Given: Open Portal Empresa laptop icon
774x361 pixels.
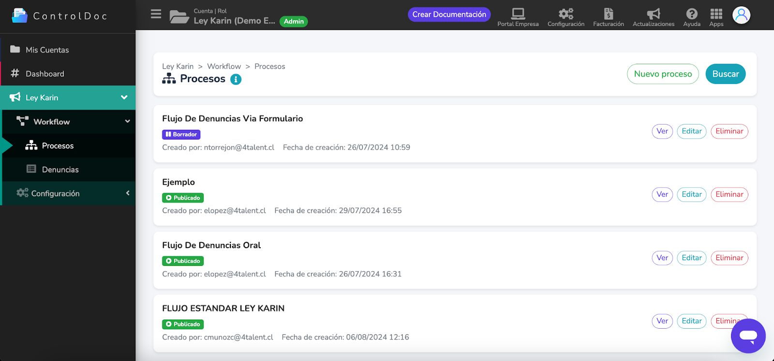Looking at the screenshot, I should [518, 14].
